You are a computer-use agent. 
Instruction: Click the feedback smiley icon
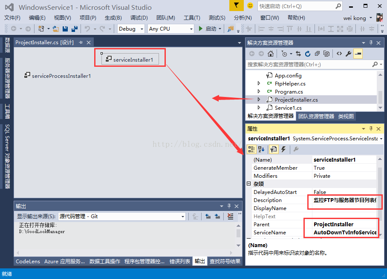[x=250, y=6]
